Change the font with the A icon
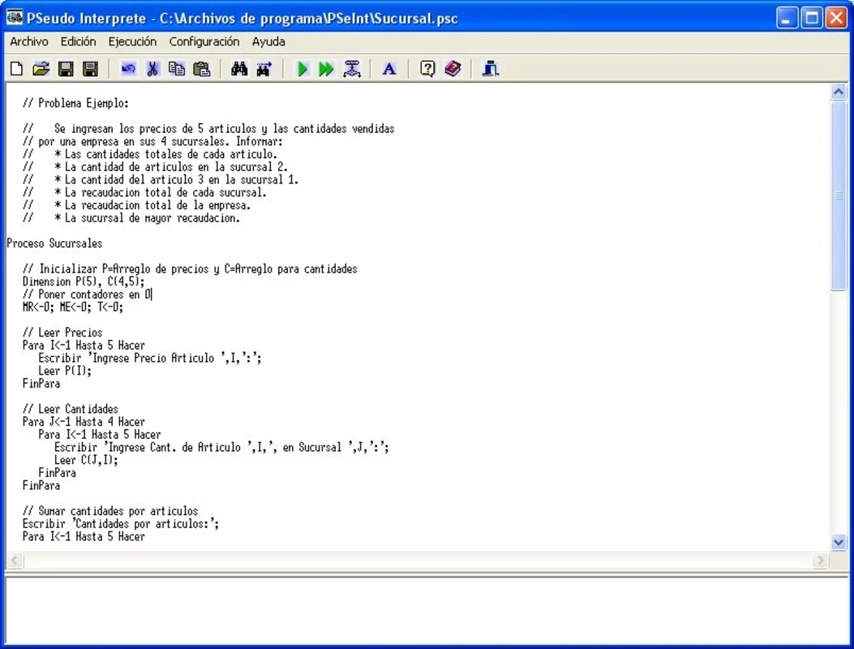This screenshot has height=649, width=854. [x=389, y=70]
